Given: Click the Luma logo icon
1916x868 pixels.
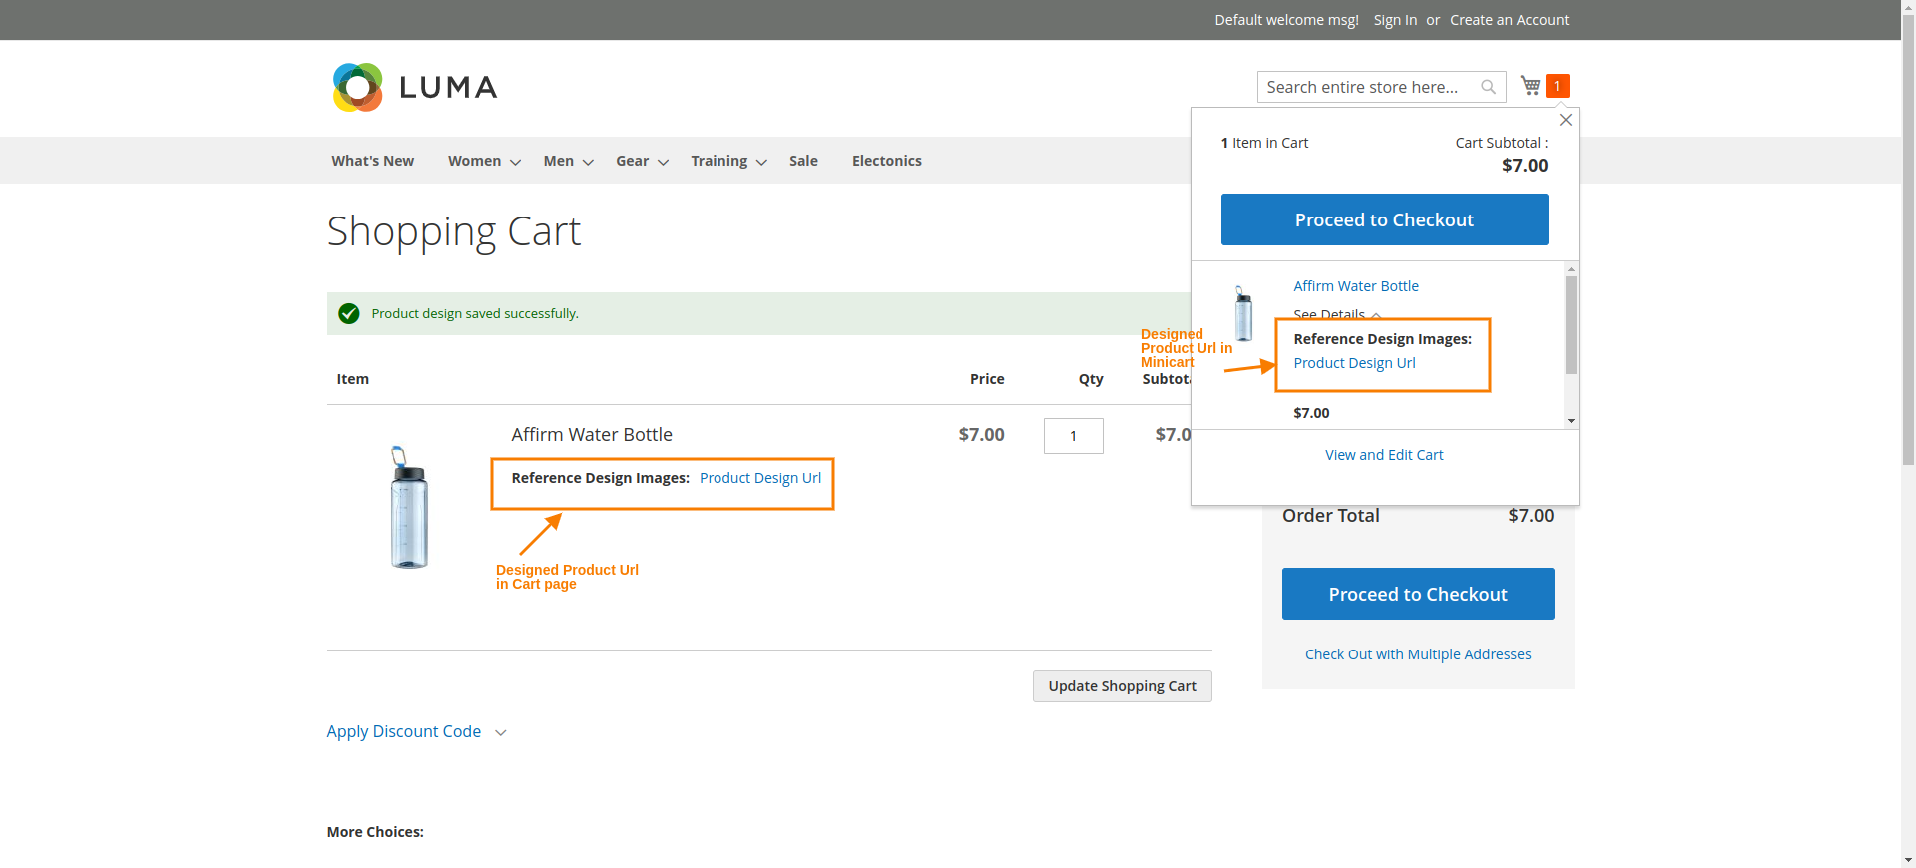Looking at the screenshot, I should [358, 87].
